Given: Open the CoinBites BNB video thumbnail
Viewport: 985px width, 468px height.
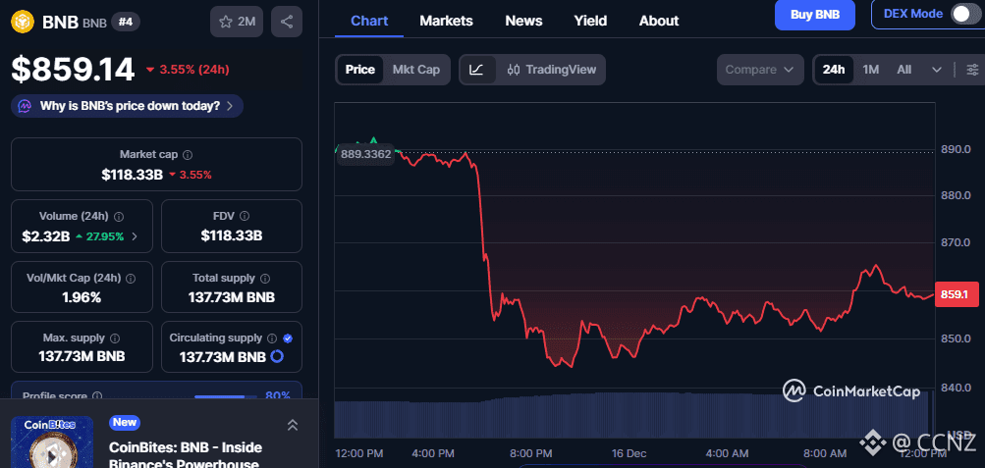Looking at the screenshot, I should (x=51, y=442).
